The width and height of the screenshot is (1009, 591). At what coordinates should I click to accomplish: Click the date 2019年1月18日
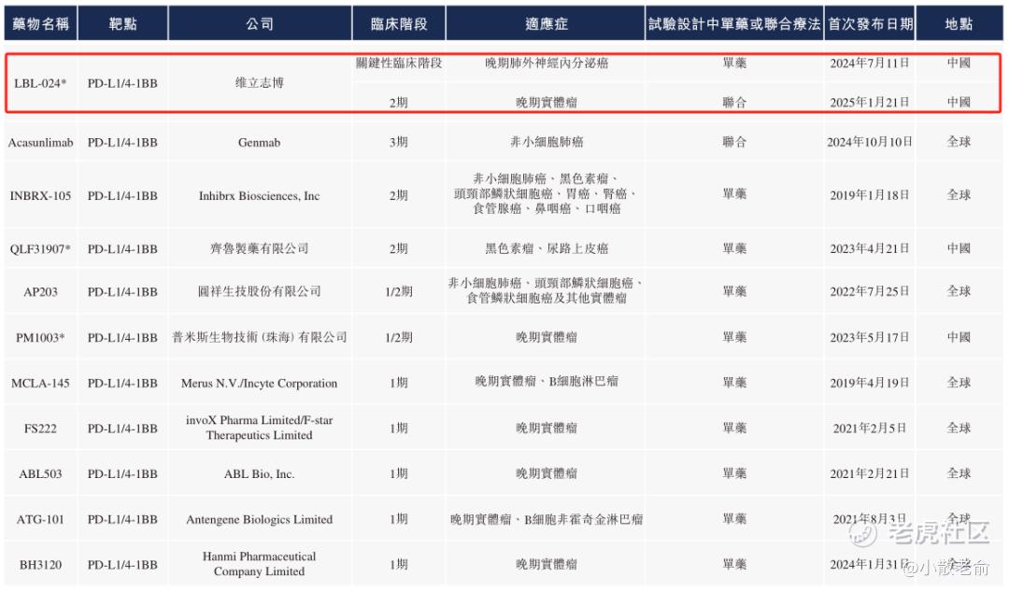point(870,195)
